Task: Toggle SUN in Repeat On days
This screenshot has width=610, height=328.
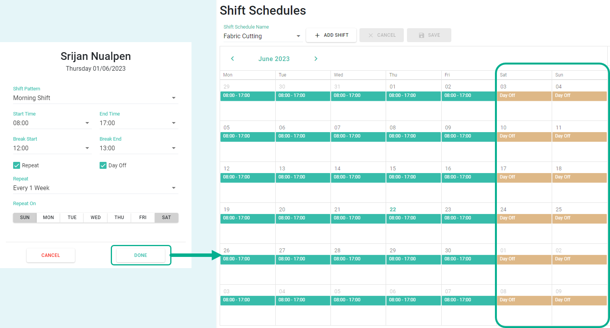Action: (25, 218)
